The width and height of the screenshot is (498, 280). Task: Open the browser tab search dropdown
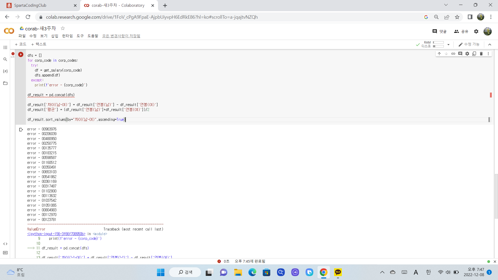(x=446, y=5)
